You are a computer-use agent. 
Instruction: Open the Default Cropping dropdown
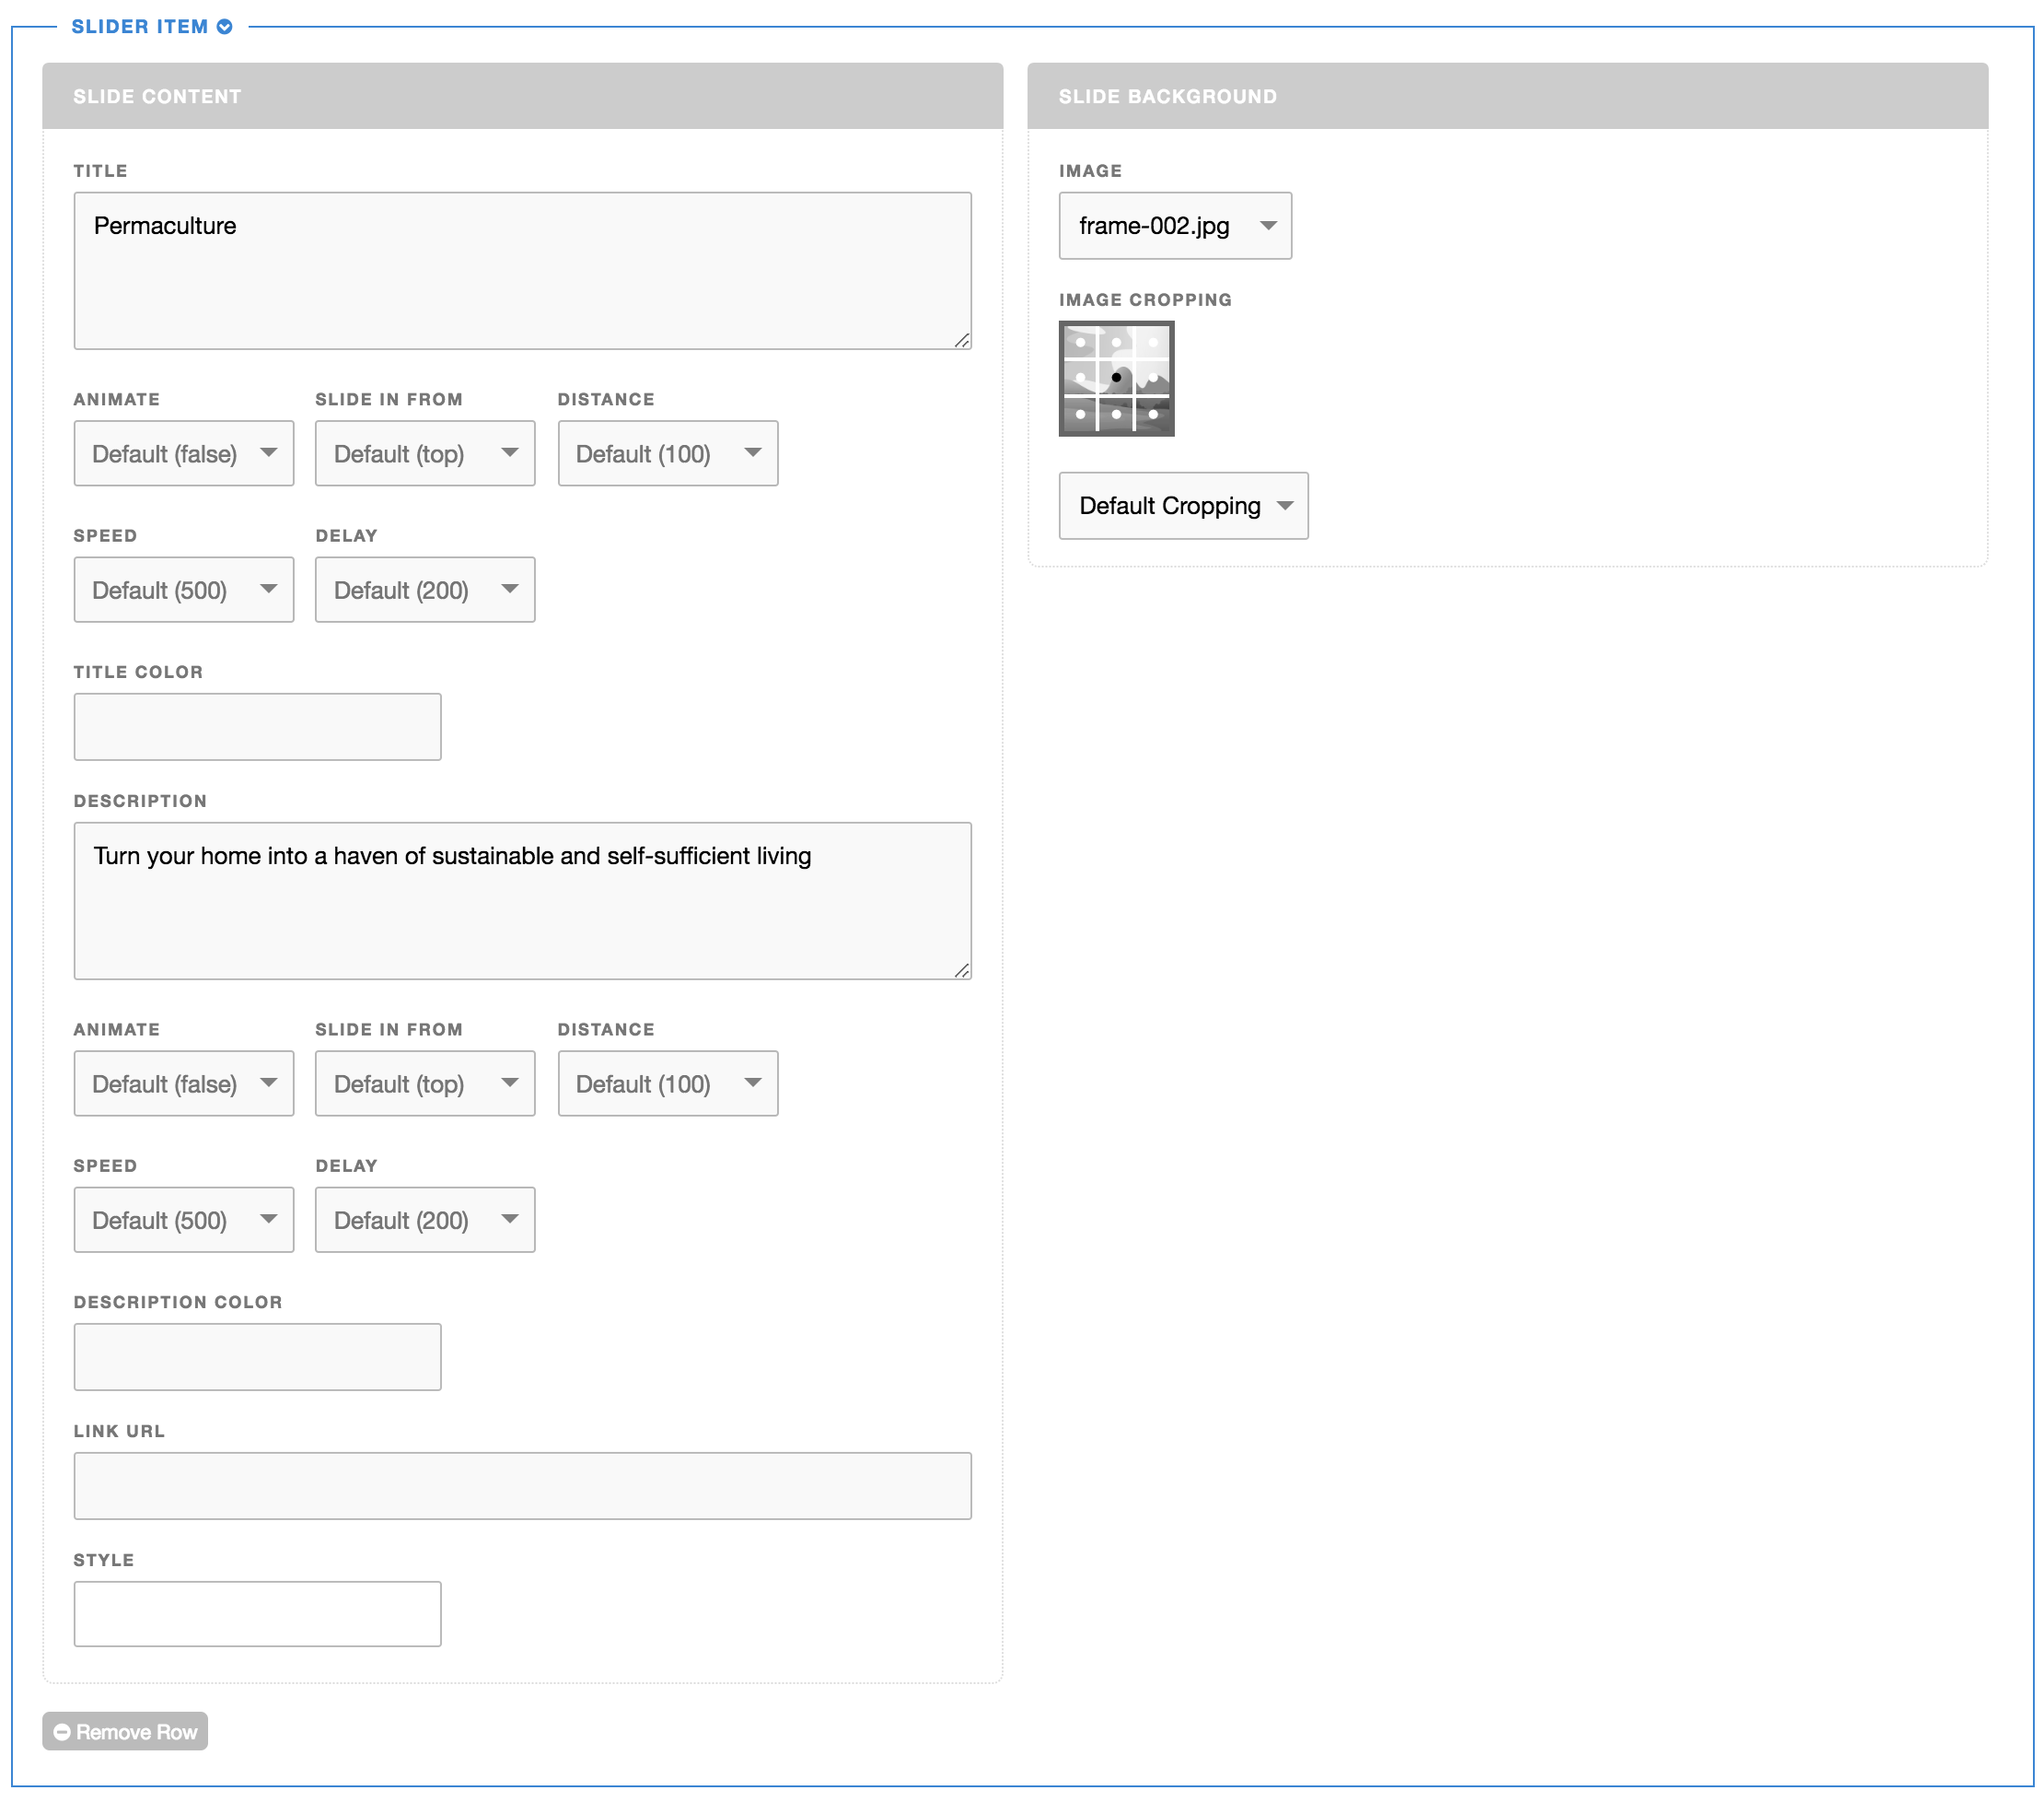click(1182, 505)
